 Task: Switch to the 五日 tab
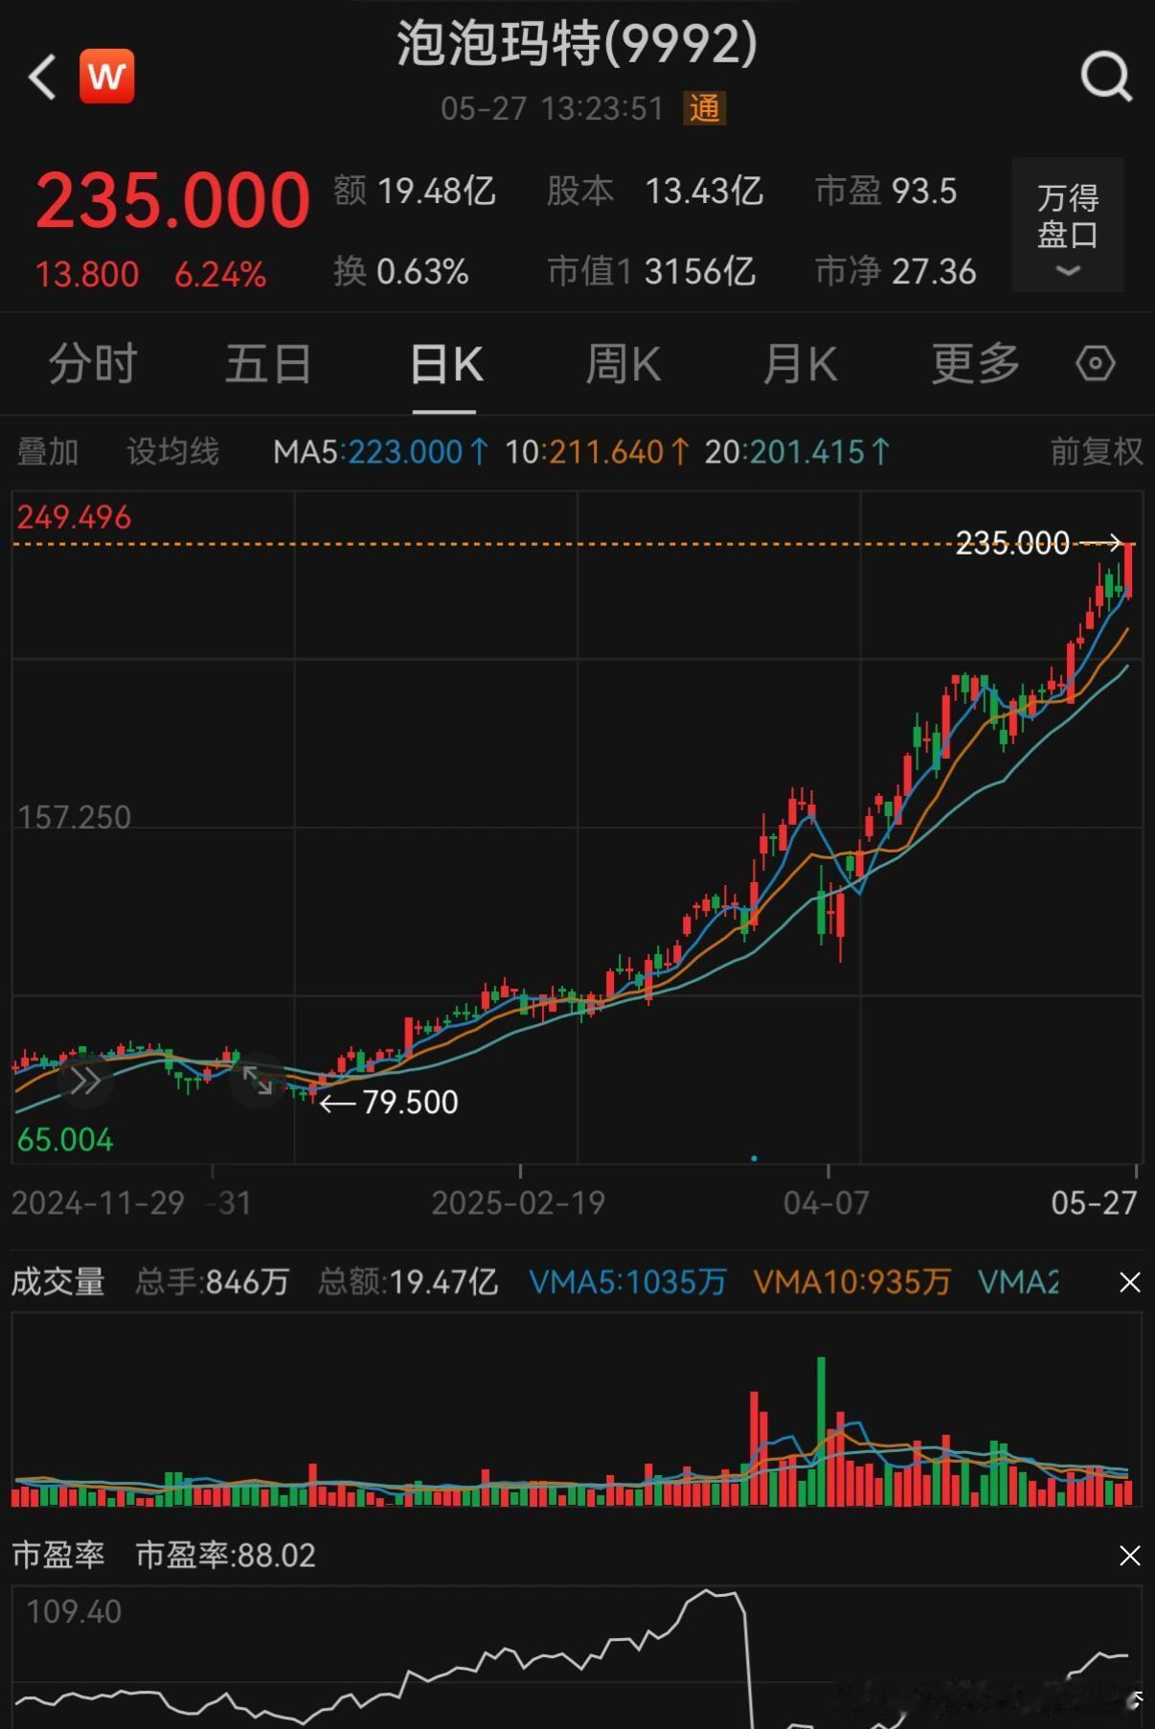click(268, 364)
